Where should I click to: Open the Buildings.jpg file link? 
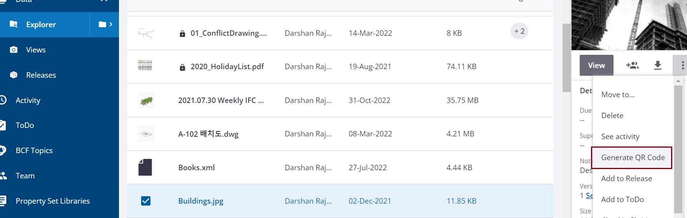pos(201,201)
